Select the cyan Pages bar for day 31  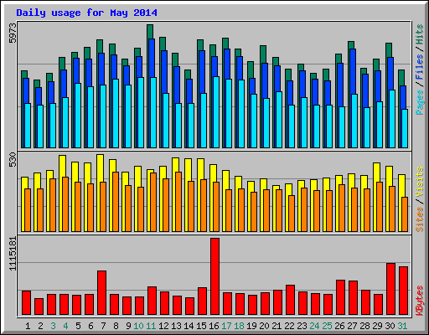pos(405,128)
